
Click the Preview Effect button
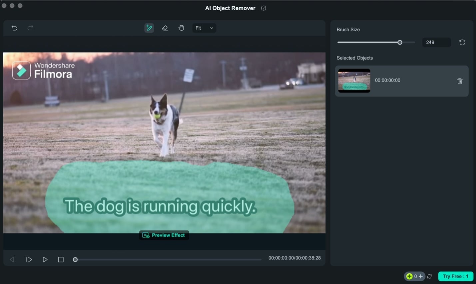[164, 235]
